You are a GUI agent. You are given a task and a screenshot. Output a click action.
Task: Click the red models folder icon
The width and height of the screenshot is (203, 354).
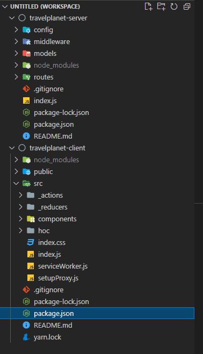click(26, 54)
